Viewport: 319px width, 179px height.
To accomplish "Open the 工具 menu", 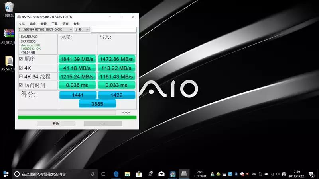I will pos(55,24).
